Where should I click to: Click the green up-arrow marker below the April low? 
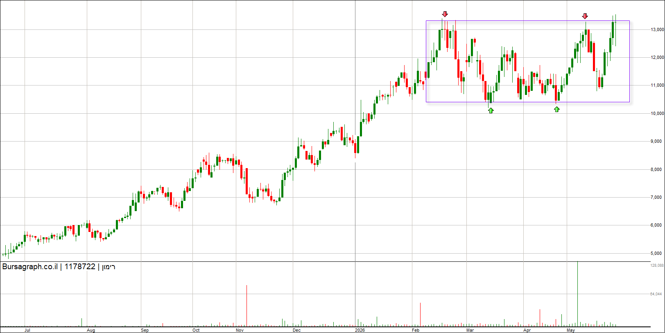click(556, 109)
